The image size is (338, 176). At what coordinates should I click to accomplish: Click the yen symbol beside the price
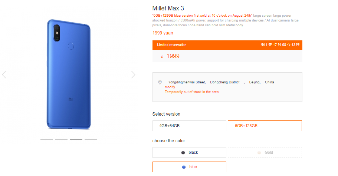(x=162, y=57)
